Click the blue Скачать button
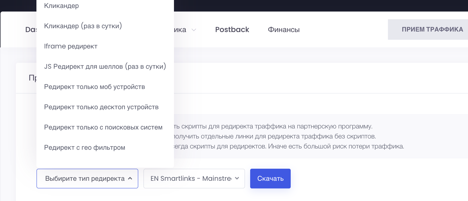The height and width of the screenshot is (201, 468). click(x=270, y=178)
